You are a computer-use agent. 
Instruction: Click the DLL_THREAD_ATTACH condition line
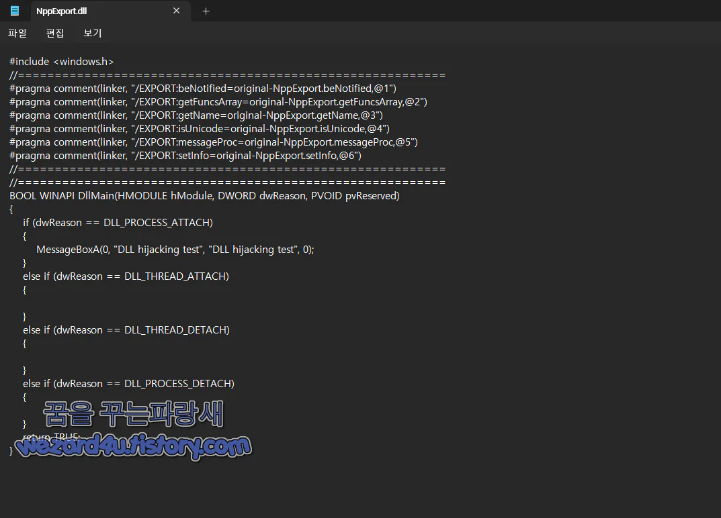pos(126,276)
